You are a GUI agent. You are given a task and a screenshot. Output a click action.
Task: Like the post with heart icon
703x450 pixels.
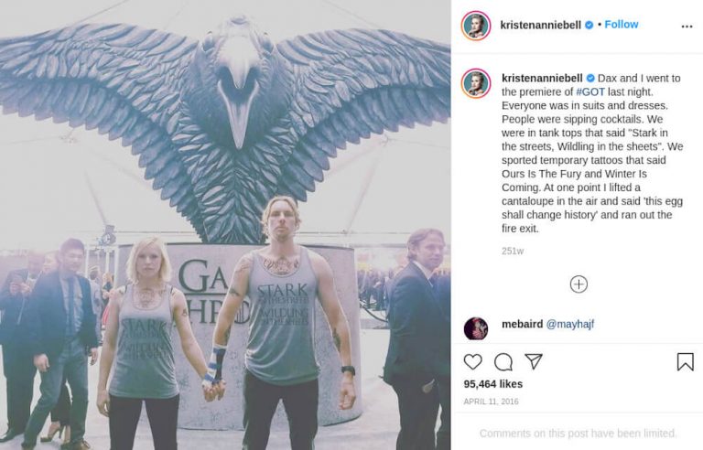click(472, 361)
